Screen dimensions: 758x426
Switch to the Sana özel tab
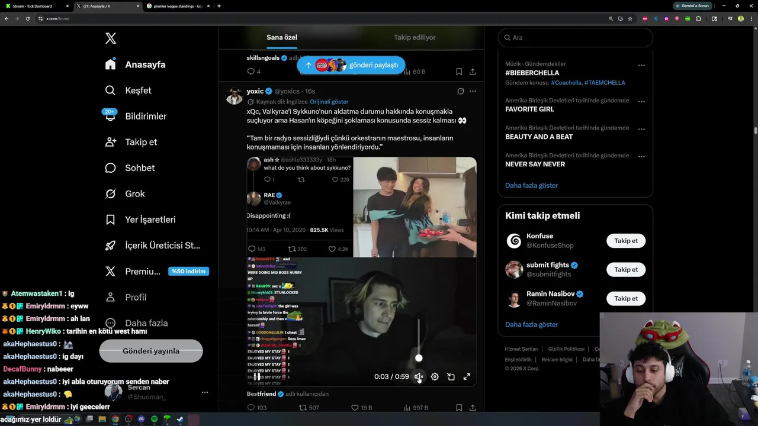[x=282, y=37]
